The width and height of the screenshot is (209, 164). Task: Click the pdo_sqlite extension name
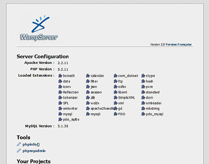coord(71,119)
